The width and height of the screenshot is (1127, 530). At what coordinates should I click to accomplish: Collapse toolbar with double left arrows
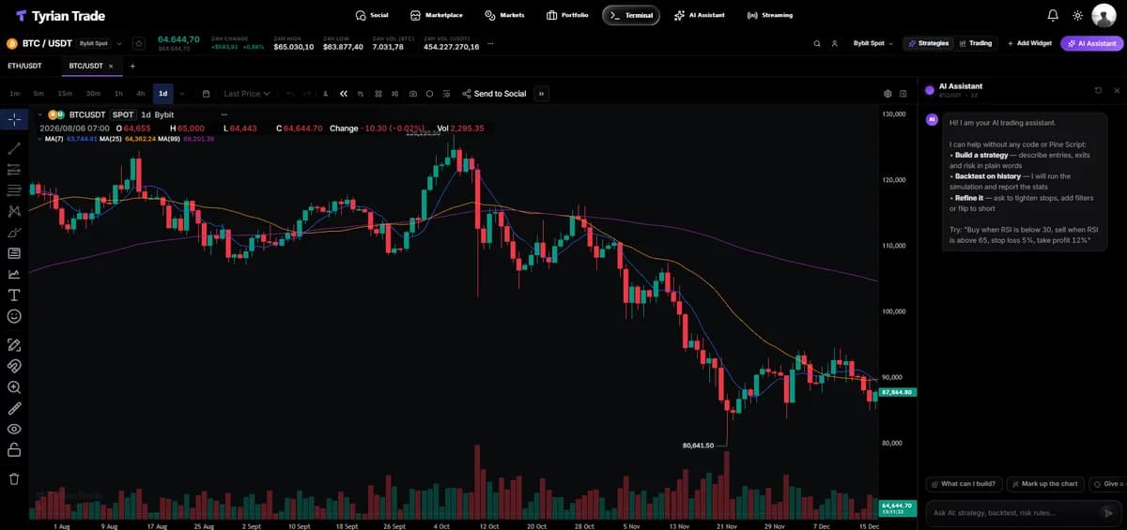344,94
